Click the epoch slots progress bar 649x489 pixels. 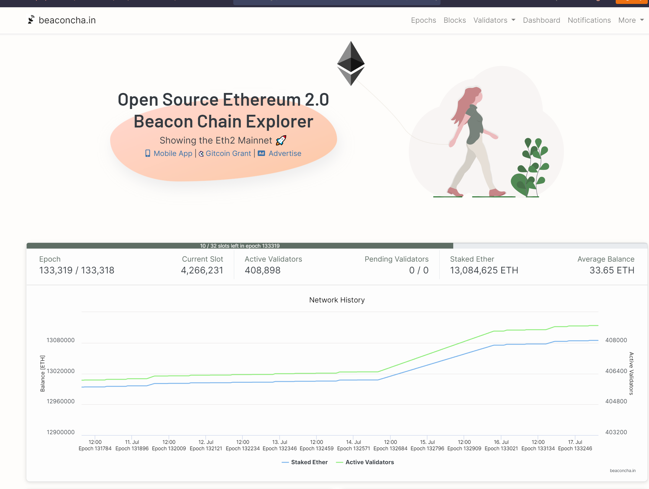point(240,246)
